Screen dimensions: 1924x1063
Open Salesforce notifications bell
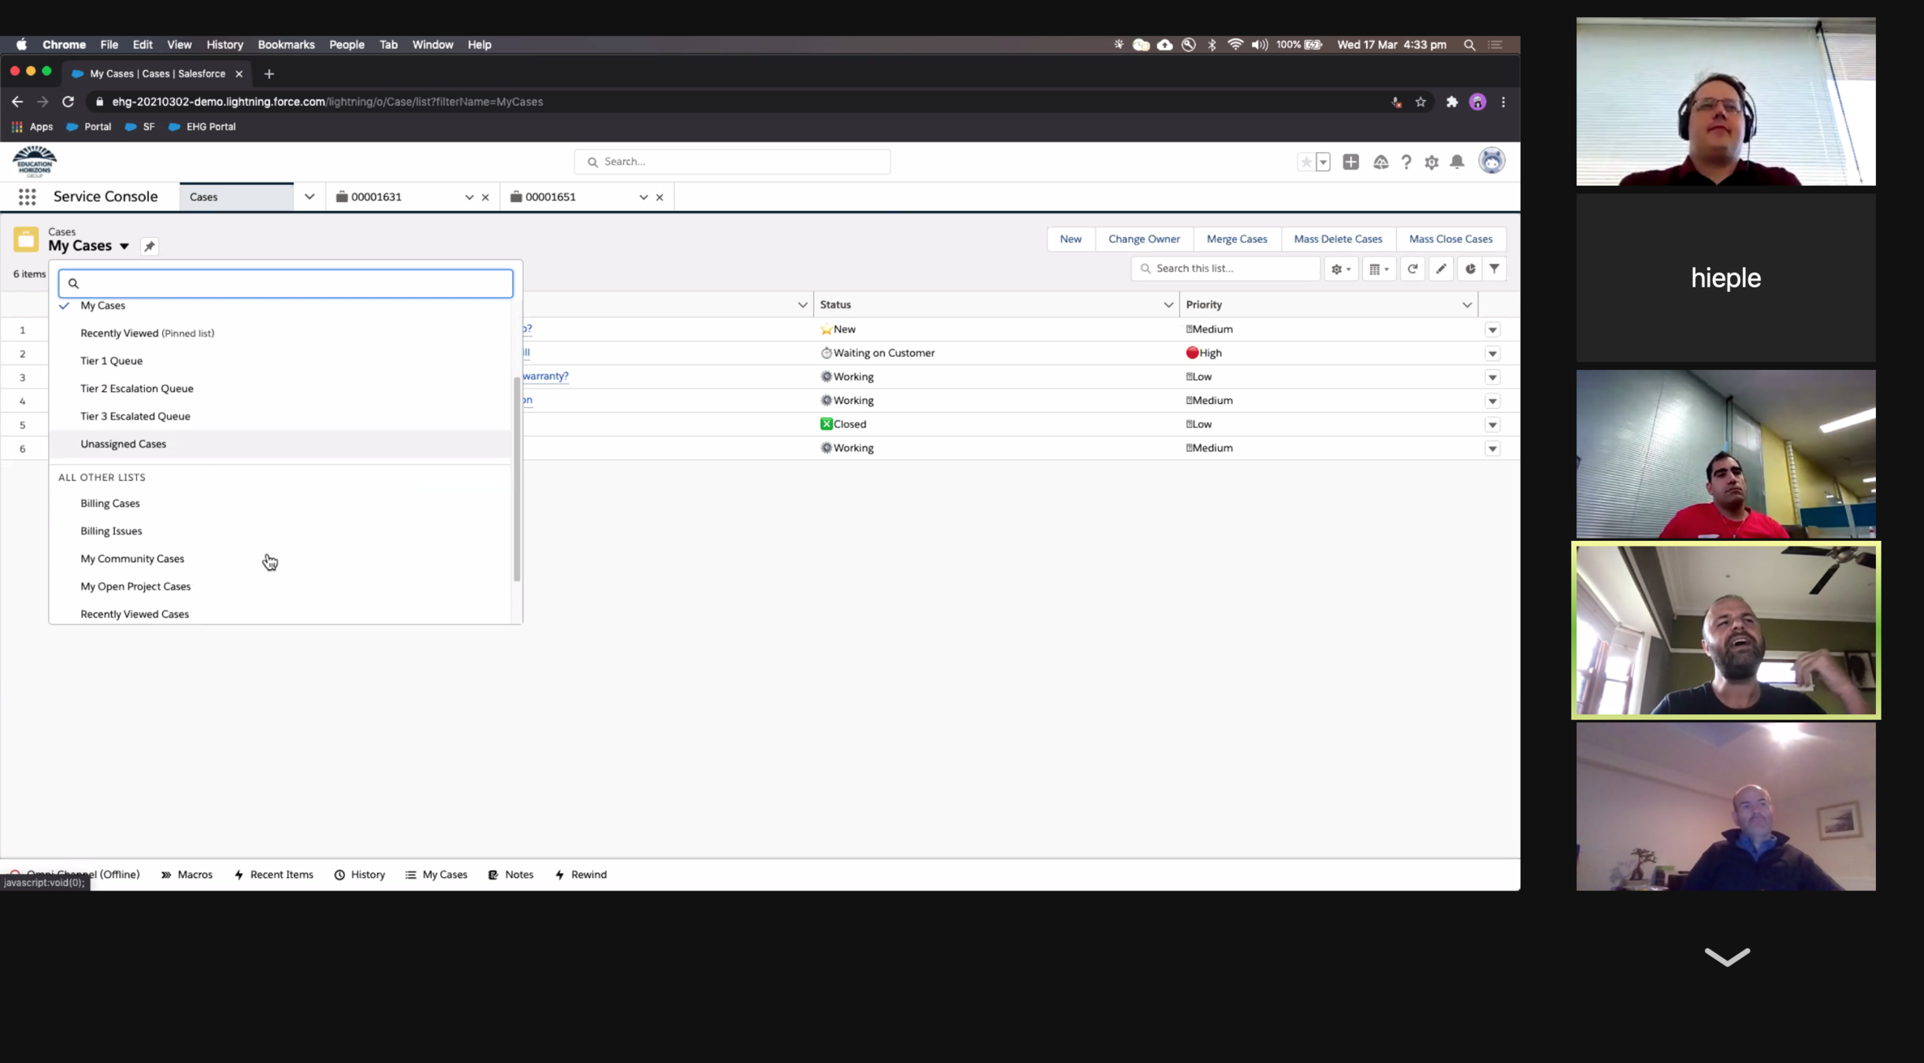point(1457,162)
